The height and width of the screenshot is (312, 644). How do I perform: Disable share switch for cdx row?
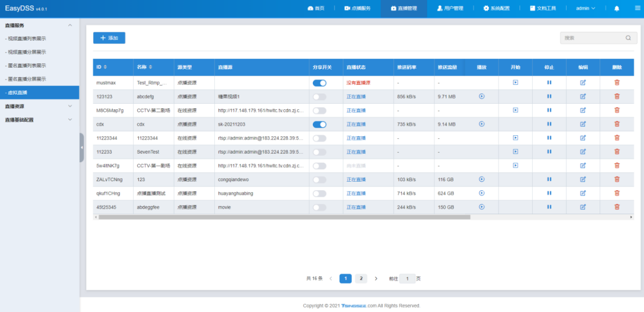click(319, 124)
